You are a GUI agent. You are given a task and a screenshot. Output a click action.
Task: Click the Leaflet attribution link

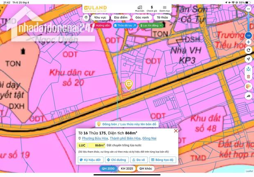pos(249,171)
